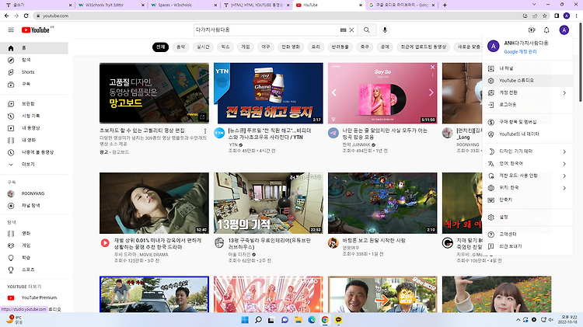The width and height of the screenshot is (583, 327).
Task: Click 로그아웃 in account menu
Action: point(528,104)
